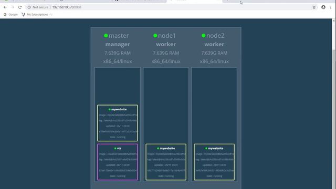Select the mywebsite container on master
Image resolution: width=336 pixels, height=189 pixels.
[x=118, y=123]
